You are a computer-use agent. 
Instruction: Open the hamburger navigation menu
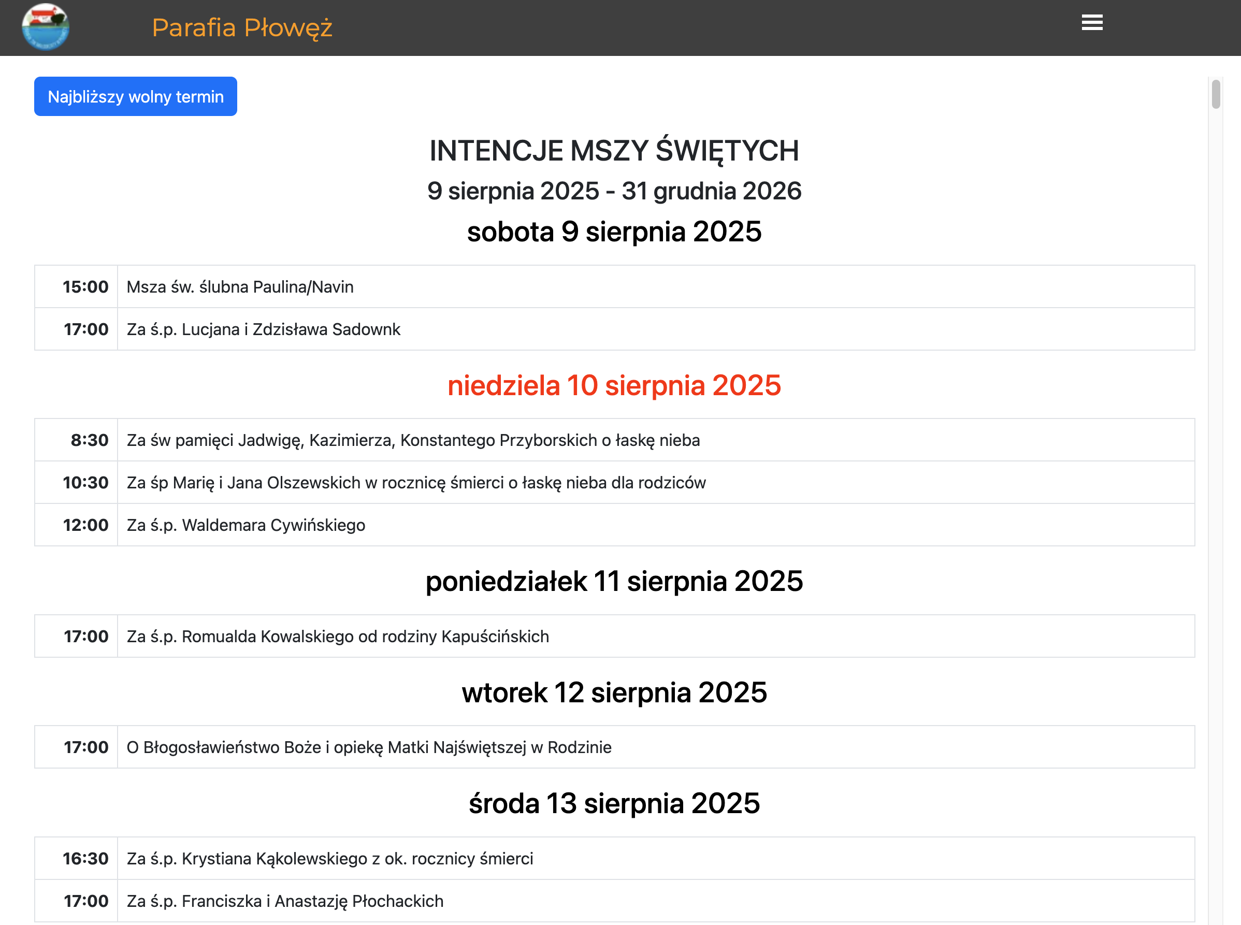1091,23
